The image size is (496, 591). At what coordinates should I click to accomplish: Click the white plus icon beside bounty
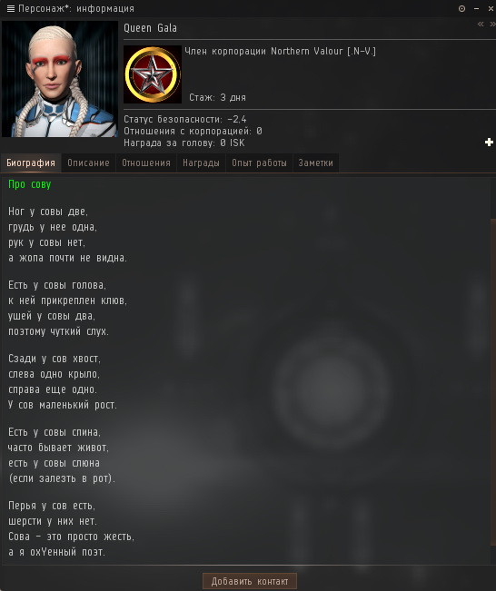490,143
